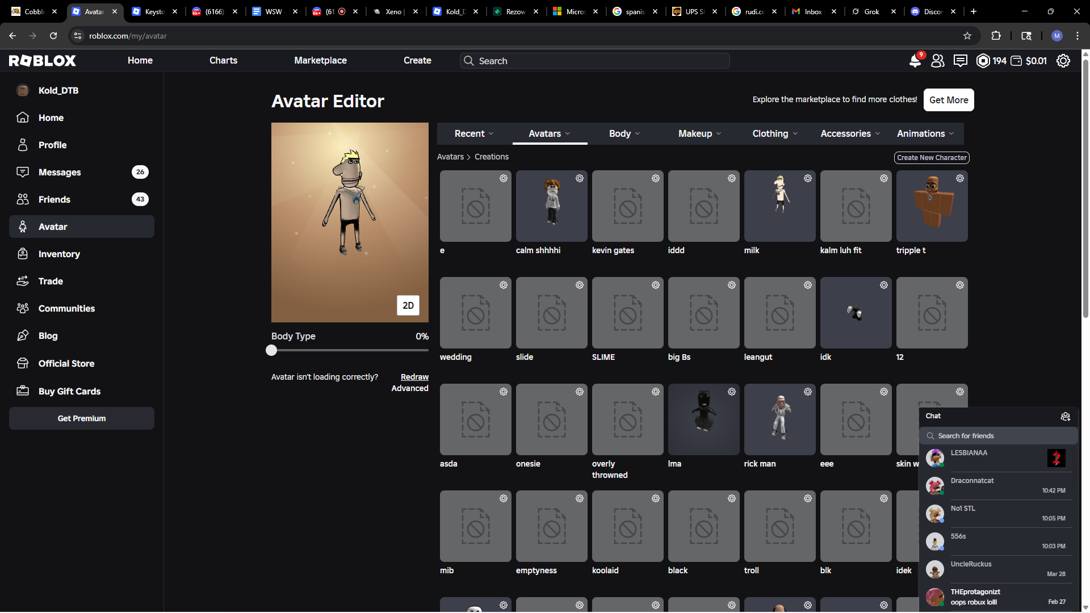This screenshot has width=1090, height=613.
Task: Open the browser extensions icon
Action: [x=996, y=36]
